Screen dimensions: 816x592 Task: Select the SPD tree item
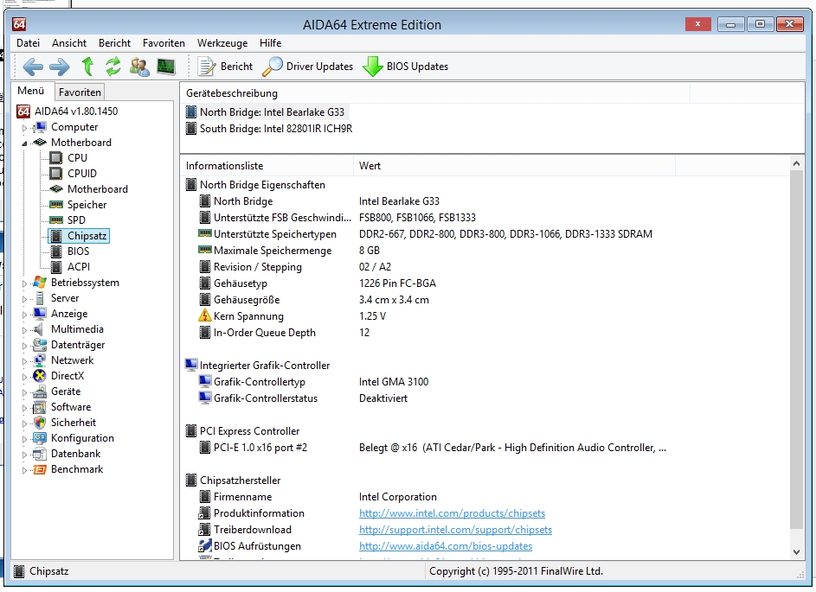(76, 220)
